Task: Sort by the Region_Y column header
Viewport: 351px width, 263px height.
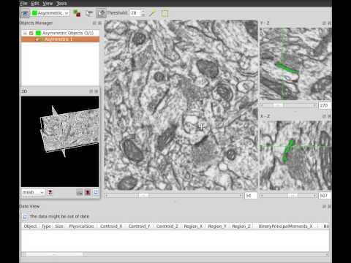Action: (217, 226)
